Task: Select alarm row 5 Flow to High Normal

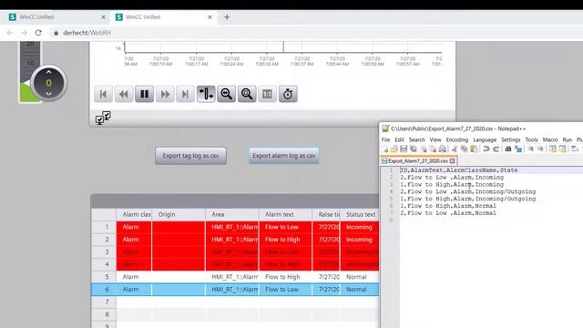Action: point(235,277)
